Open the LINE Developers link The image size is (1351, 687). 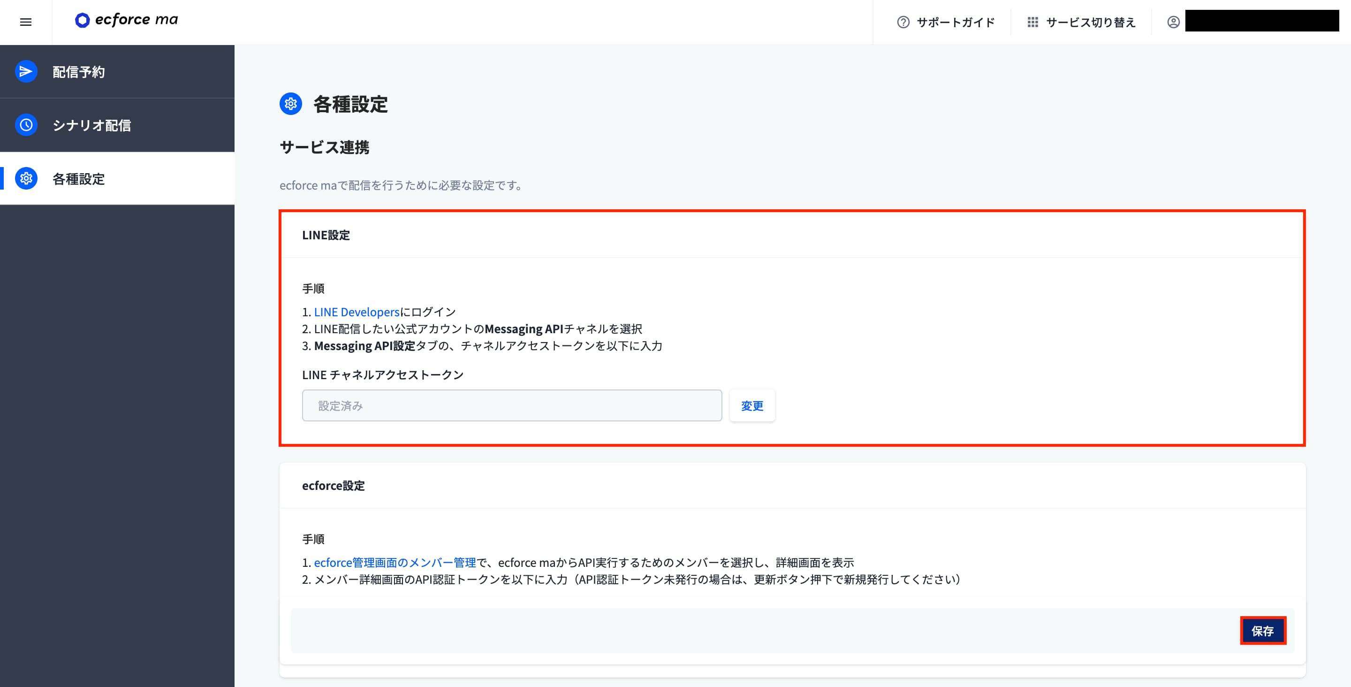tap(356, 312)
